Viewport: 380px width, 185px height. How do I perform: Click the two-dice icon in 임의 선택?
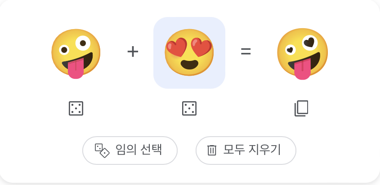click(102, 151)
